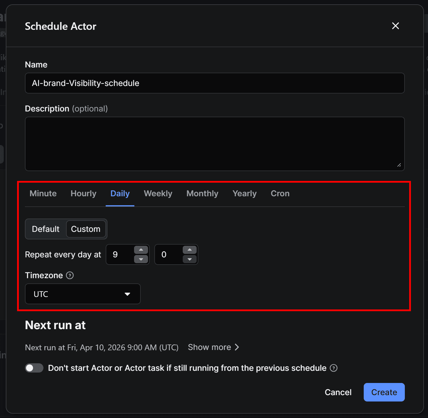Close the Schedule Actor dialog with the X
The image size is (428, 418).
click(x=395, y=26)
